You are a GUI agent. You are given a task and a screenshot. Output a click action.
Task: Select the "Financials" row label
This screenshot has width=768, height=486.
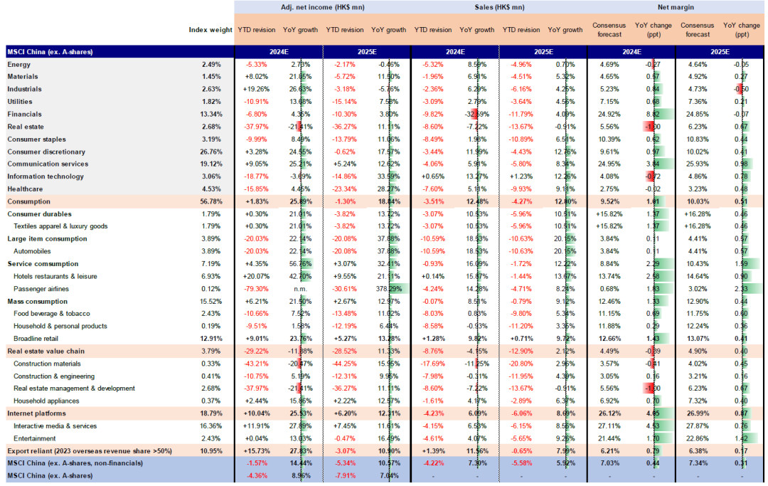pos(24,114)
